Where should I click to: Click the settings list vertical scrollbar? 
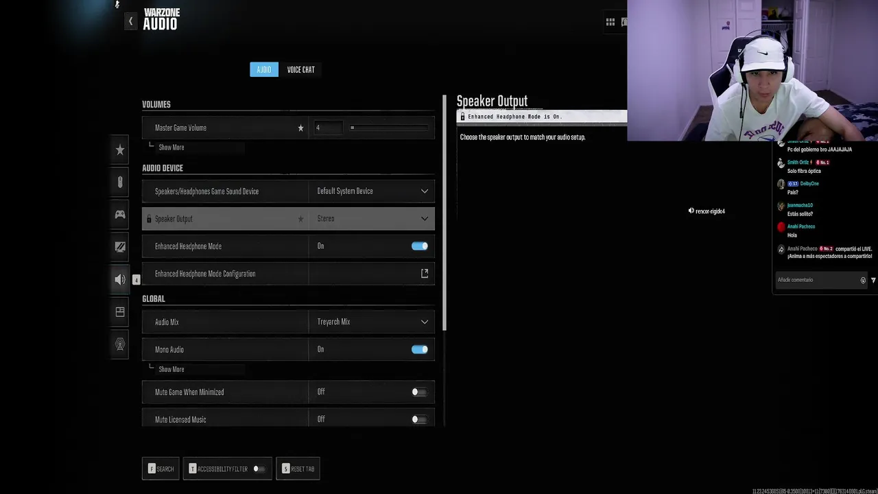[x=444, y=213]
